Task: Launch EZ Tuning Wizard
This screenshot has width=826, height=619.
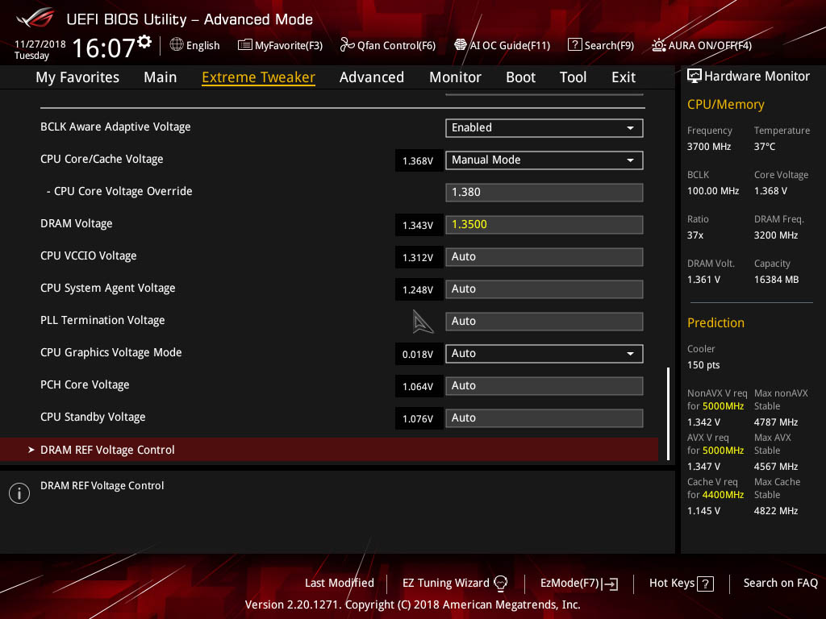Action: [x=455, y=584]
